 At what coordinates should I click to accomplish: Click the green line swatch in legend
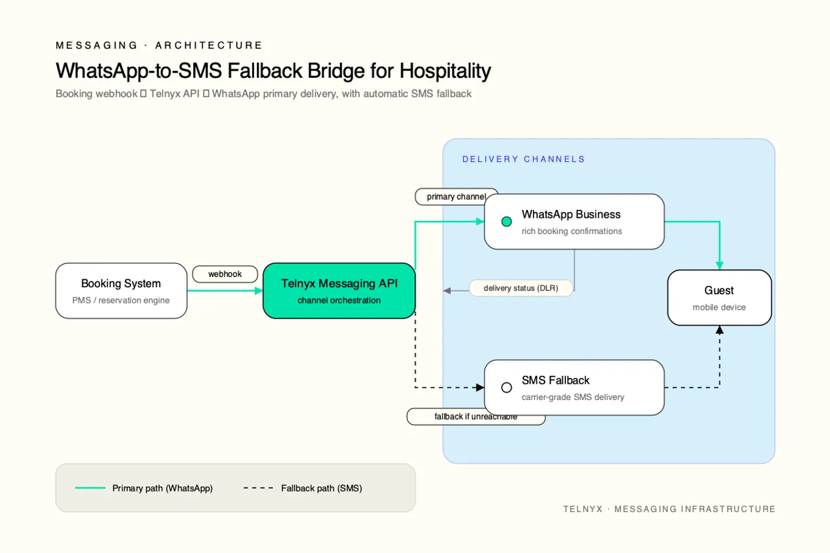coord(90,488)
